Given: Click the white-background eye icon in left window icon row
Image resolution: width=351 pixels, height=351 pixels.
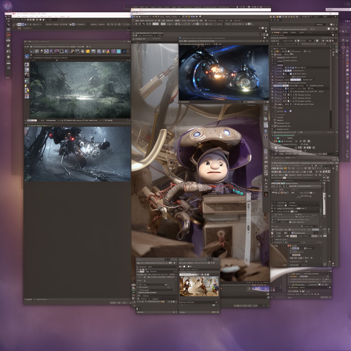Looking at the screenshot, I should tap(46, 51).
